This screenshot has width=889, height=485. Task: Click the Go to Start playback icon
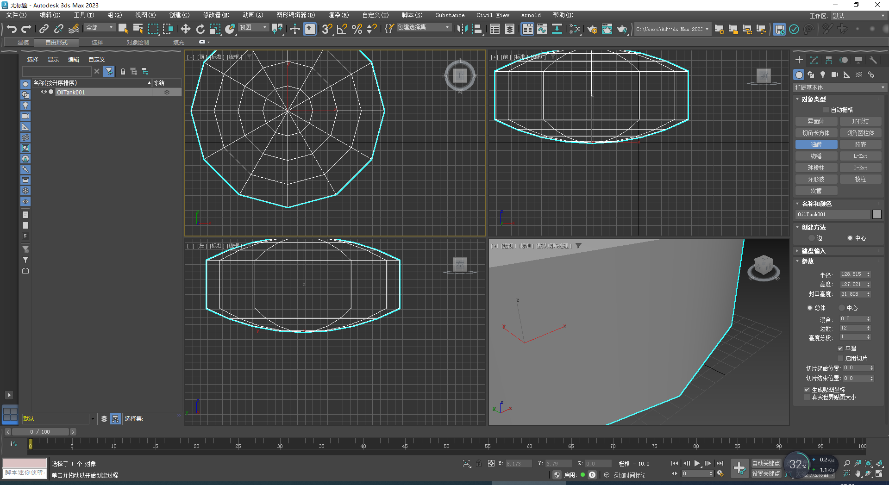(x=675, y=463)
